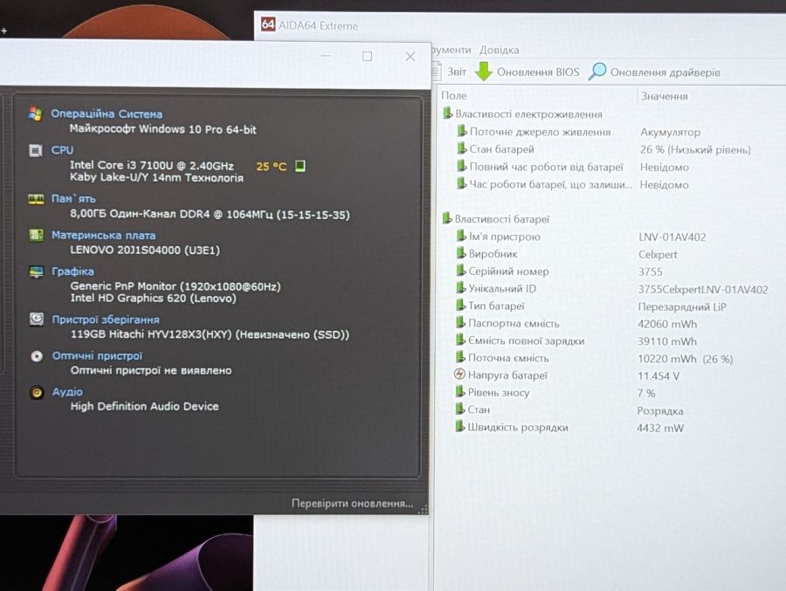The height and width of the screenshot is (591, 786).
Task: Click the speaker icon beside Аудіо
Action: (37, 392)
